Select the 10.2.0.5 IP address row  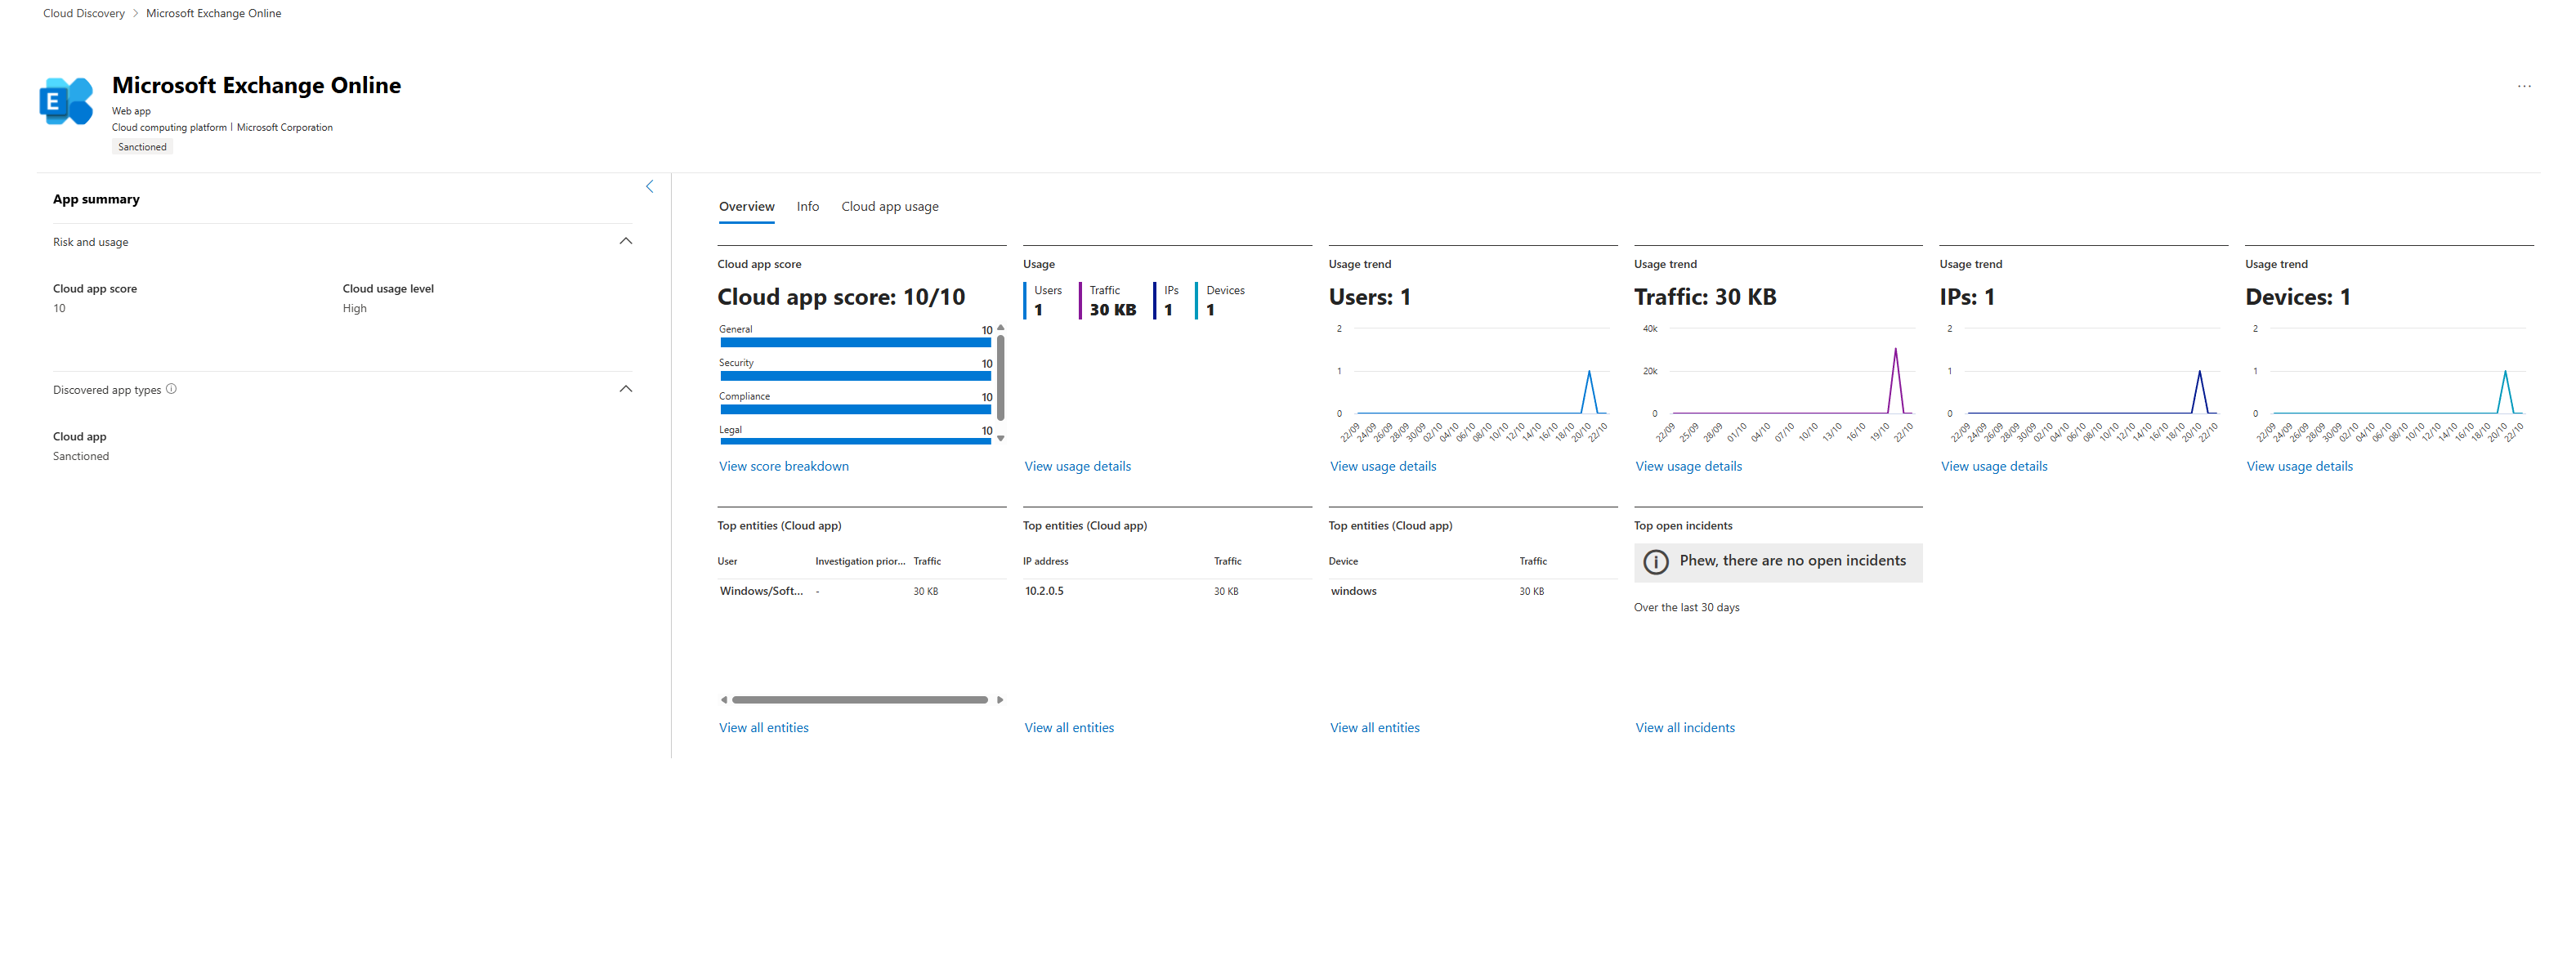click(x=1044, y=591)
